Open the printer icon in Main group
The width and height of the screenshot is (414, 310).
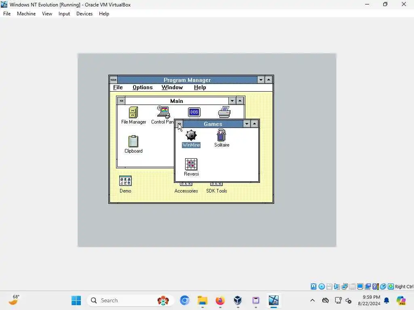[x=224, y=112]
